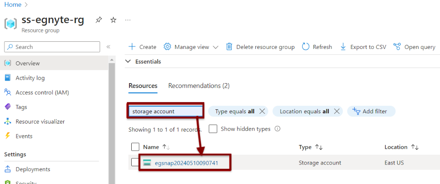Click the Showing 1 to 1 records text
The width and height of the screenshot is (440, 184).
pos(165,130)
